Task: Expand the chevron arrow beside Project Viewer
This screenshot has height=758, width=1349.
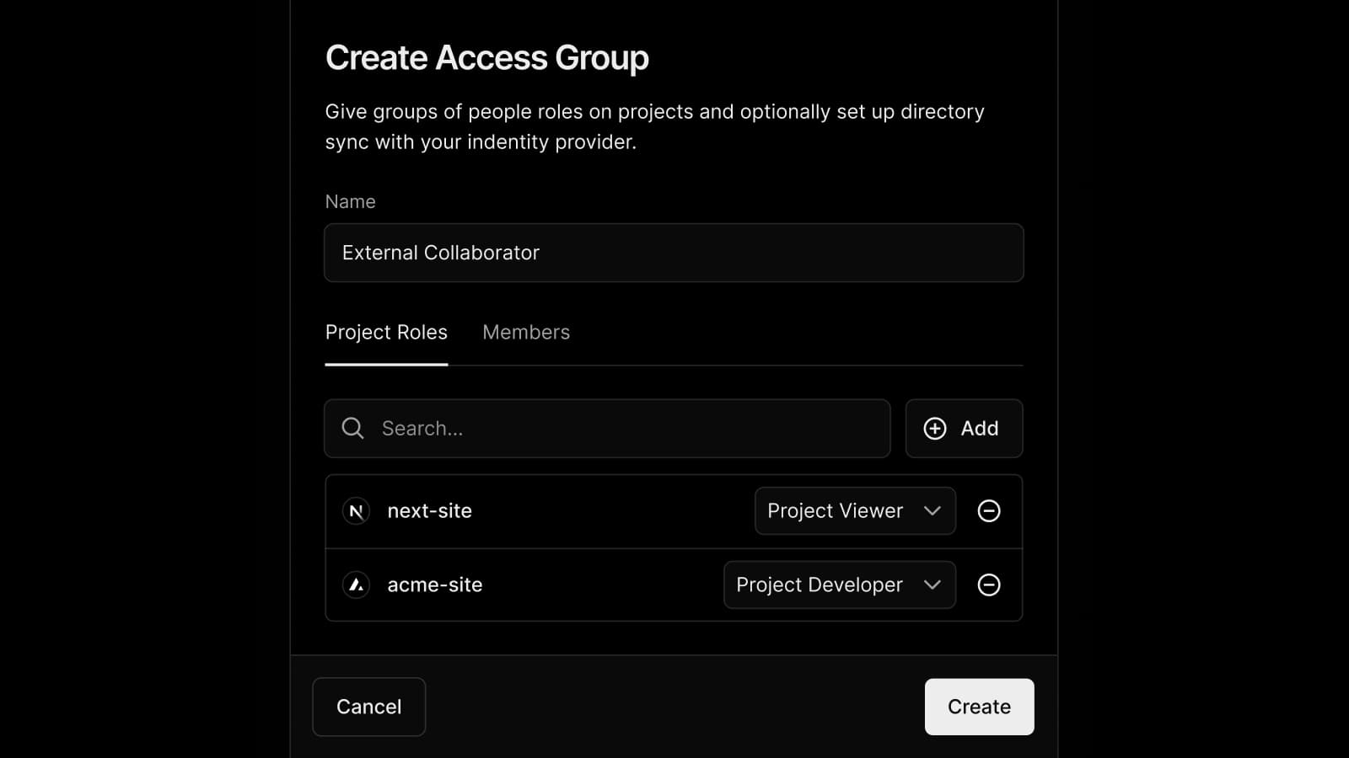Action: (x=932, y=511)
